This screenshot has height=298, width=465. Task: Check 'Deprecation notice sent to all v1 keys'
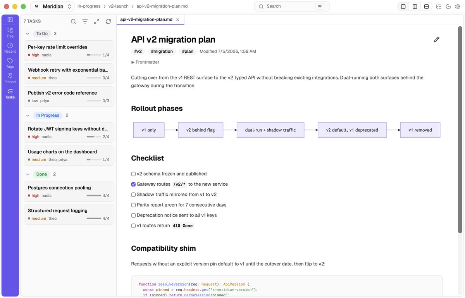[x=133, y=215]
